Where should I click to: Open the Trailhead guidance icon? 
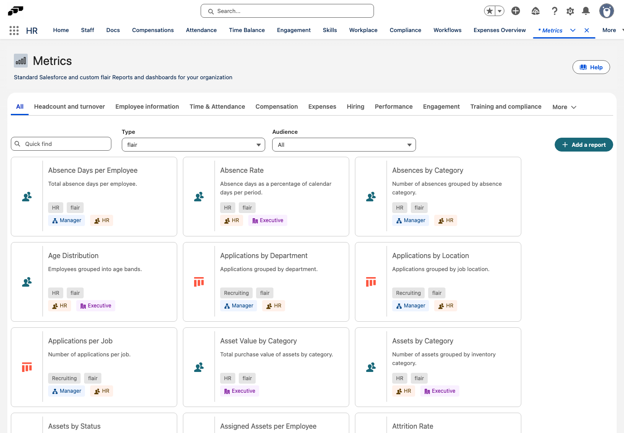pos(536,11)
